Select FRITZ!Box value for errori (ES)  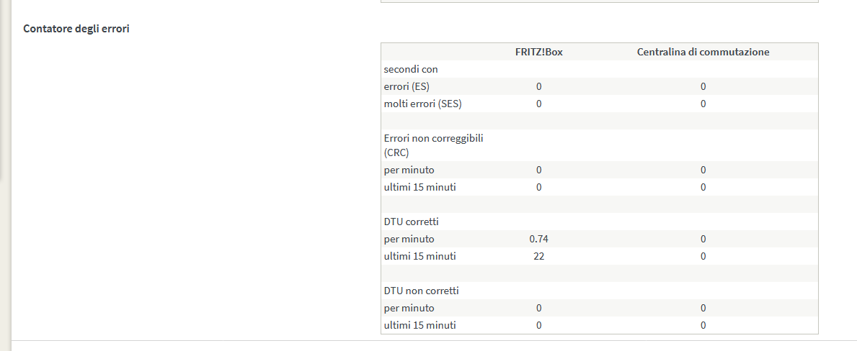pyautogui.click(x=538, y=86)
